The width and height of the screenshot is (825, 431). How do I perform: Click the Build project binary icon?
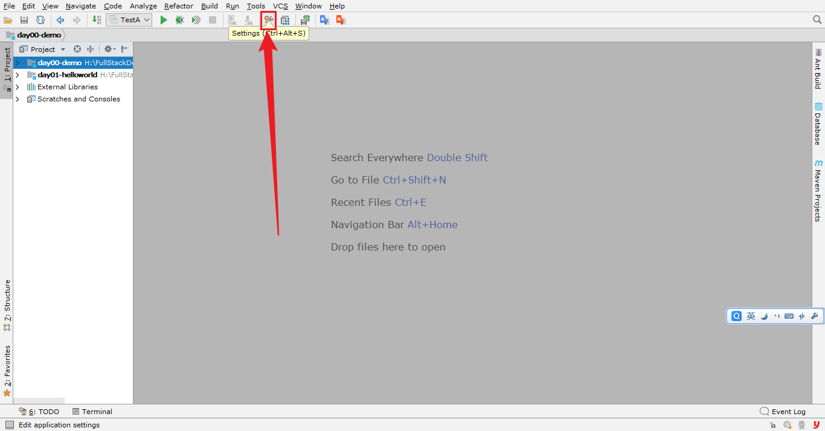[x=97, y=20]
